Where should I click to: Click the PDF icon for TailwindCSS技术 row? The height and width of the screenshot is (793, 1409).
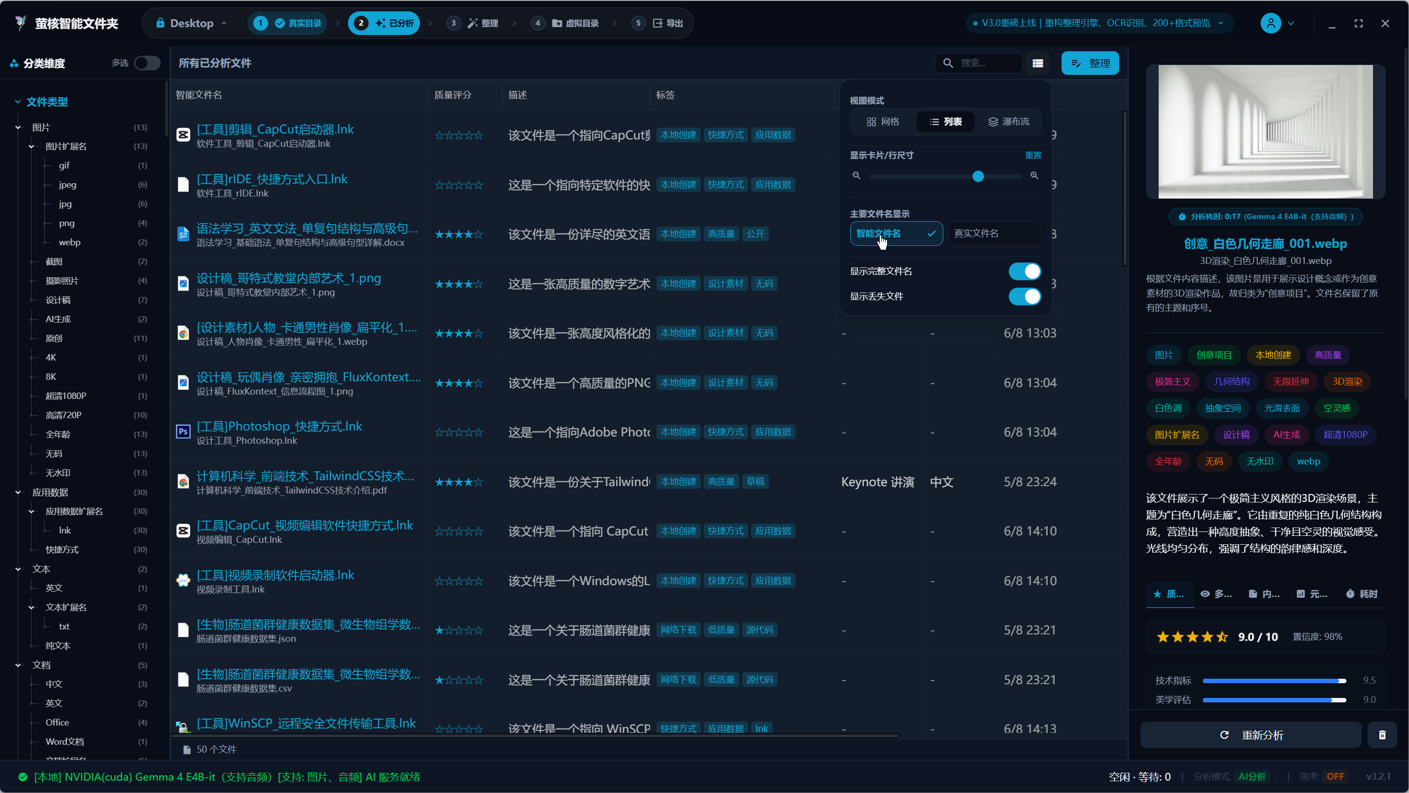coord(183,482)
